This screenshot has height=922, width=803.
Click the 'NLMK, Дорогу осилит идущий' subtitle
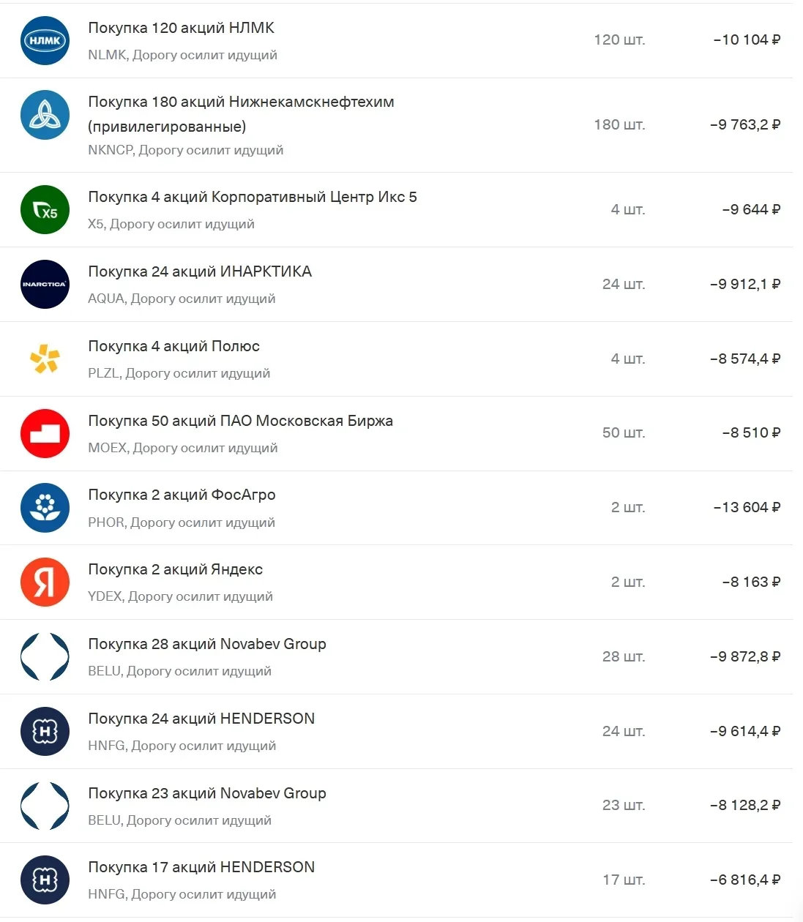coord(182,55)
